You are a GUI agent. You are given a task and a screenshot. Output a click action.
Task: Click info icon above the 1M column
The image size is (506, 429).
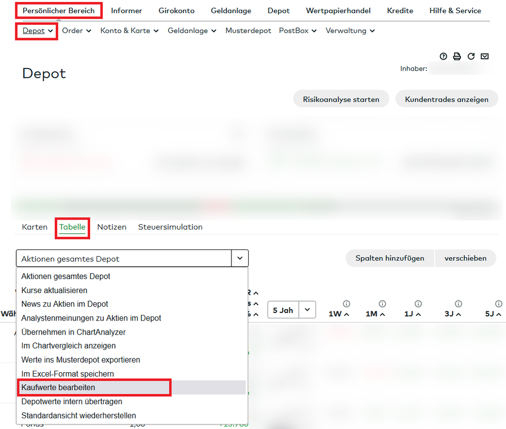[382, 304]
